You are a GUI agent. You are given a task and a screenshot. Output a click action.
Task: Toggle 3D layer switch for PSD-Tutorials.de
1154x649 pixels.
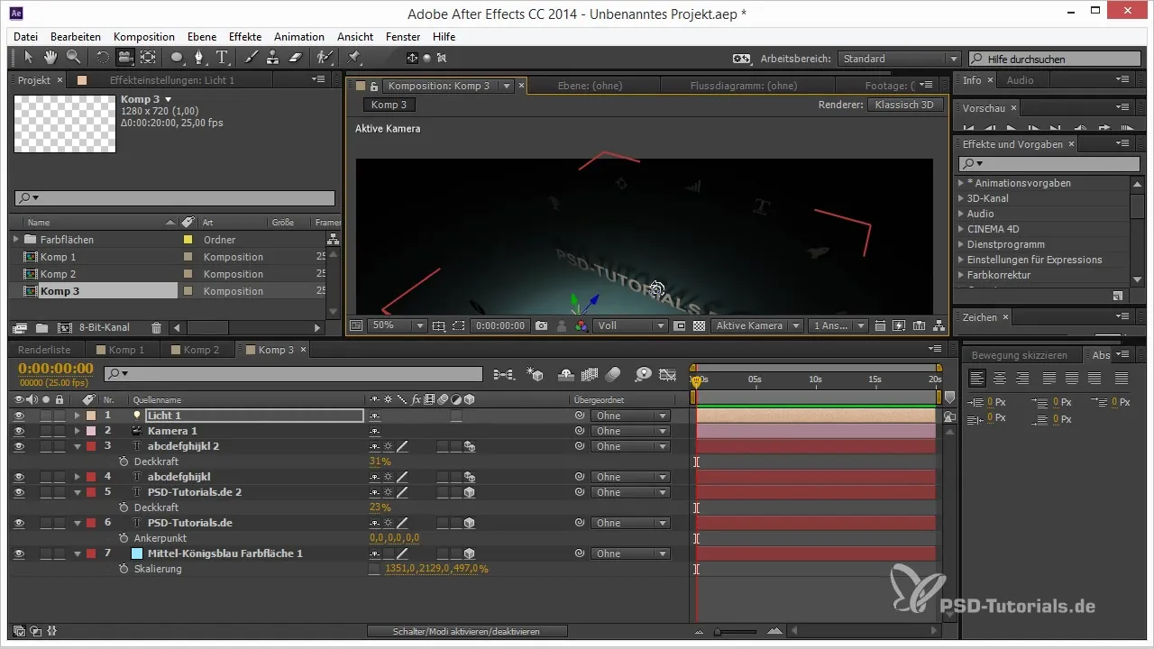470,523
